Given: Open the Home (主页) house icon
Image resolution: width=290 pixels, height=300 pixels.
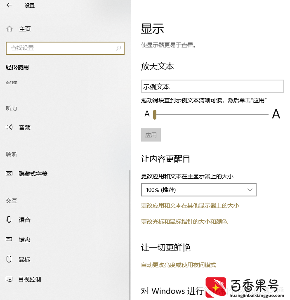Looking at the screenshot, I should click(9, 29).
